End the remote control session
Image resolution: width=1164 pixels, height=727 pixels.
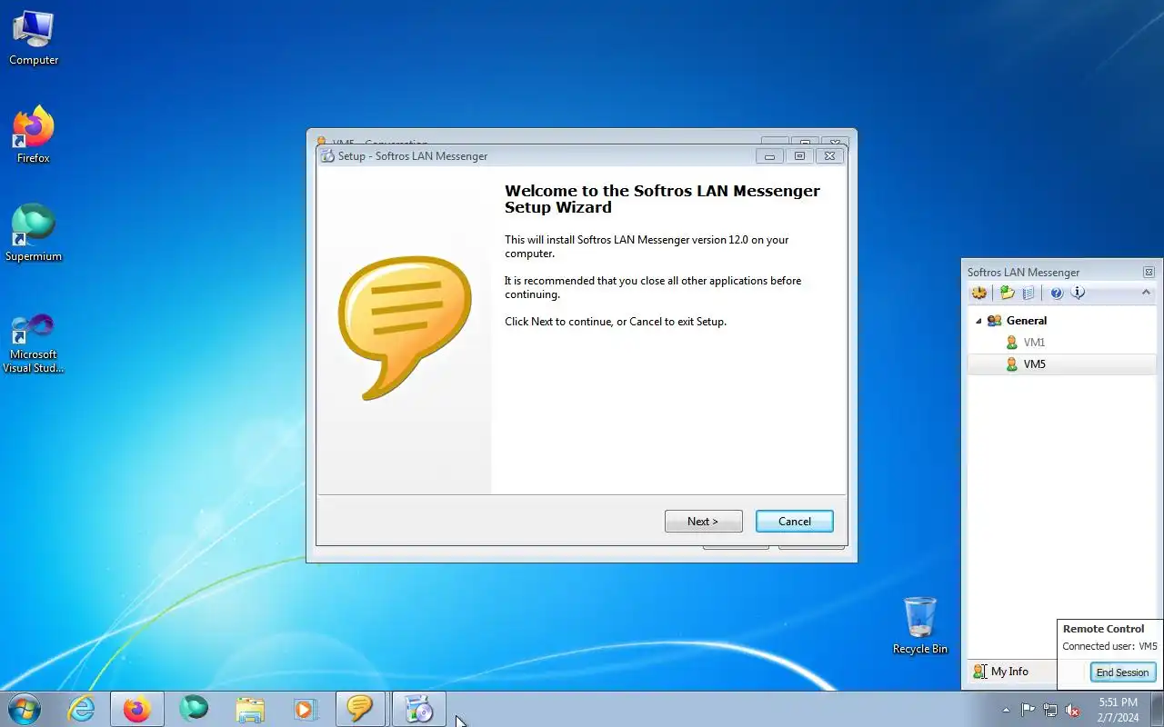tap(1122, 672)
